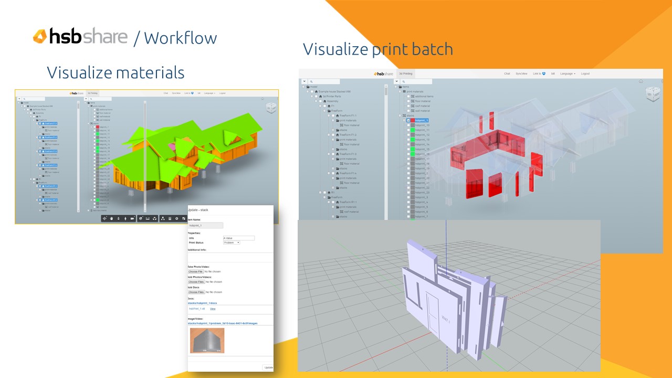
Task: Click Choose File under Take Photo/Video
Action: [x=195, y=271]
